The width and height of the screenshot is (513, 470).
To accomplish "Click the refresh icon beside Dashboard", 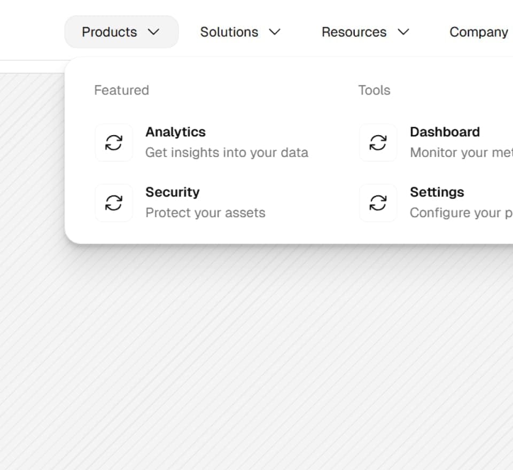I will pyautogui.click(x=378, y=143).
